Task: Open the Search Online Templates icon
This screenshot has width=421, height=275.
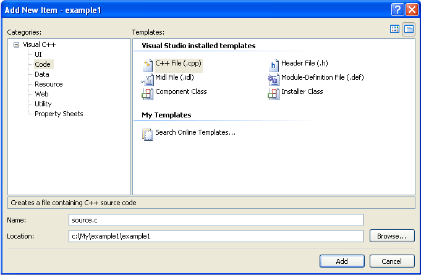Action: [x=147, y=135]
